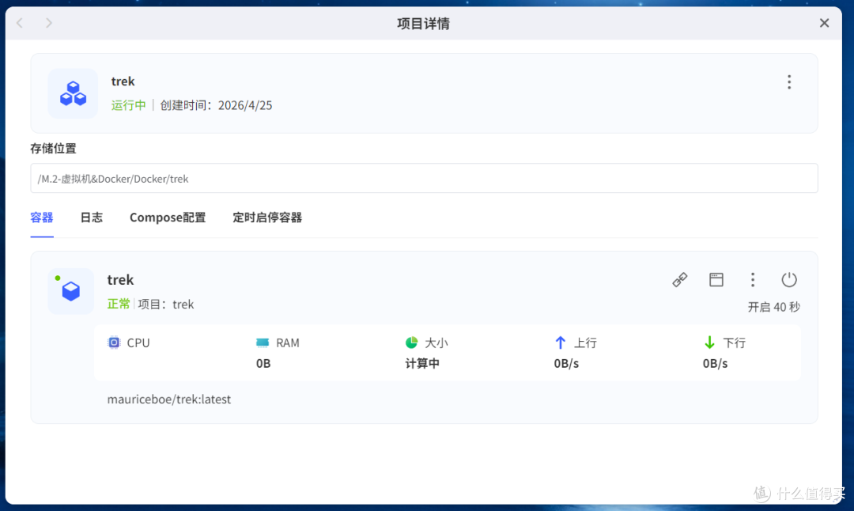
Task: Open the container link shortcut icon
Action: [680, 280]
